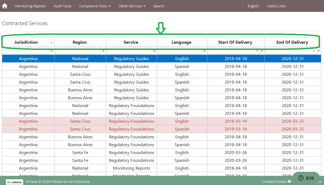Click the Region column filter funnel icon

103,51
